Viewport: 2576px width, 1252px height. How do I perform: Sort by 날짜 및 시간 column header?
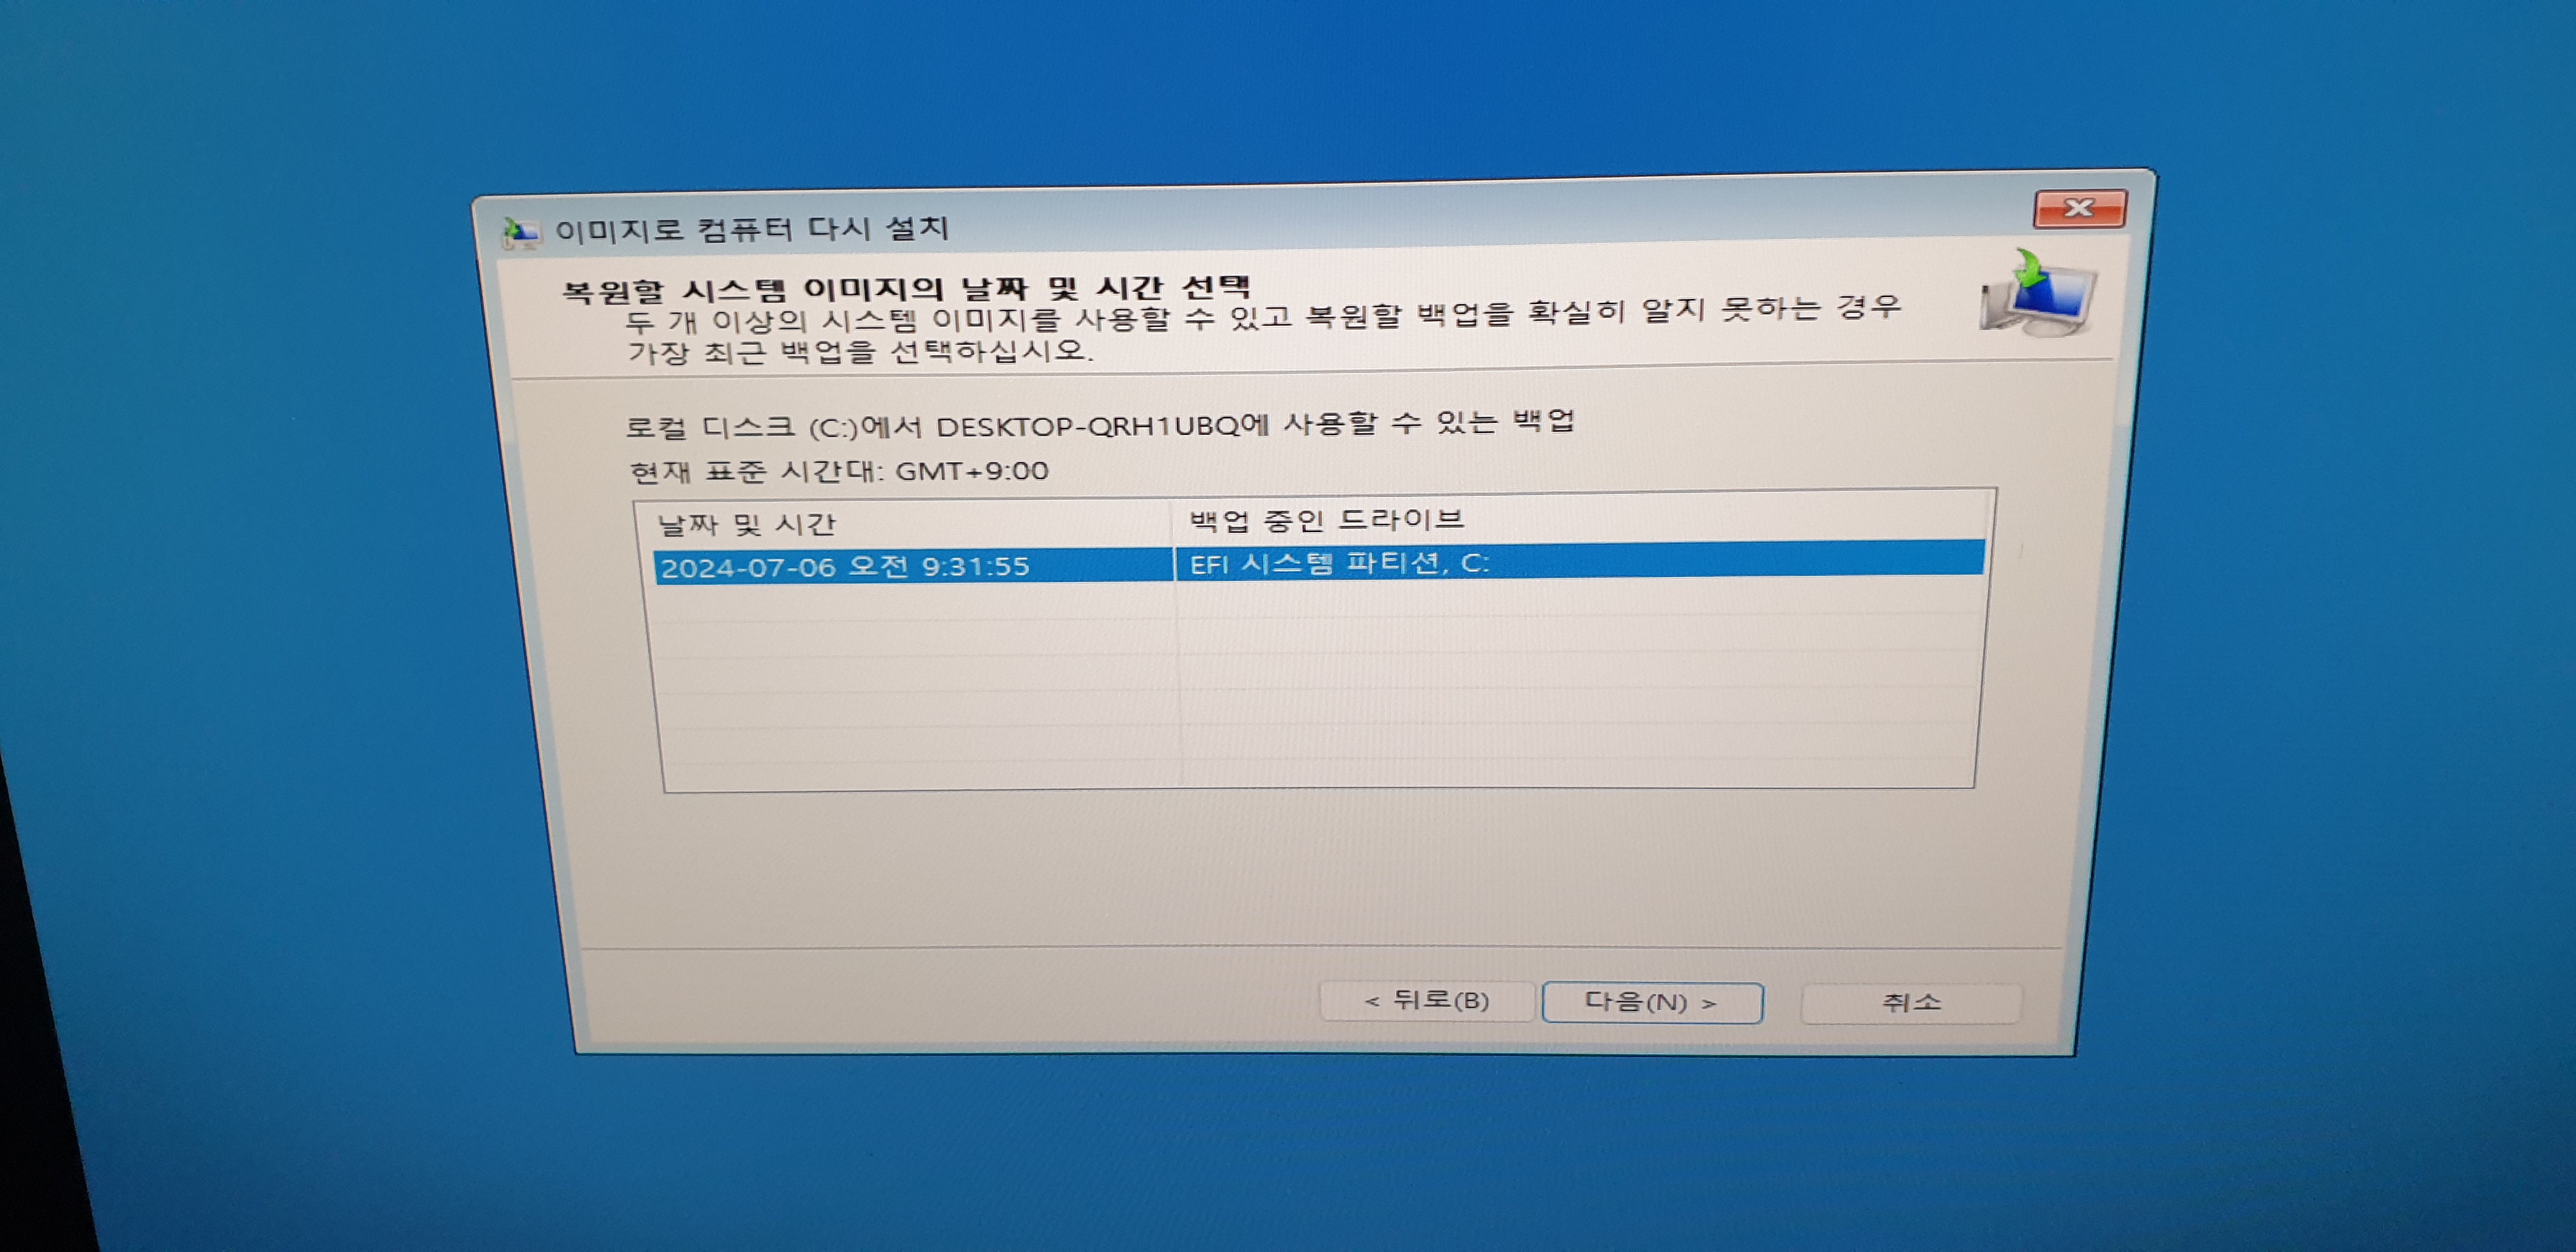tap(746, 524)
